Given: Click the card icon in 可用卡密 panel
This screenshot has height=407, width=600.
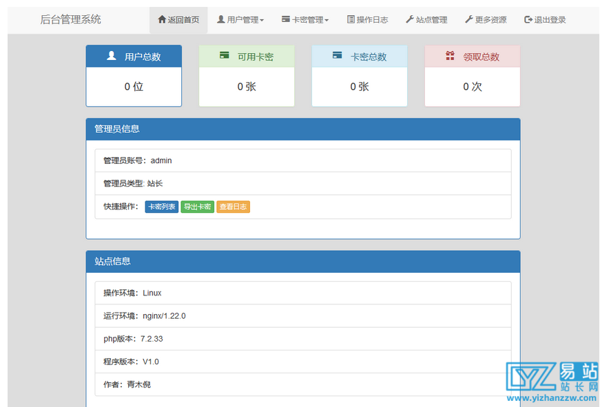Looking at the screenshot, I should coord(225,56).
